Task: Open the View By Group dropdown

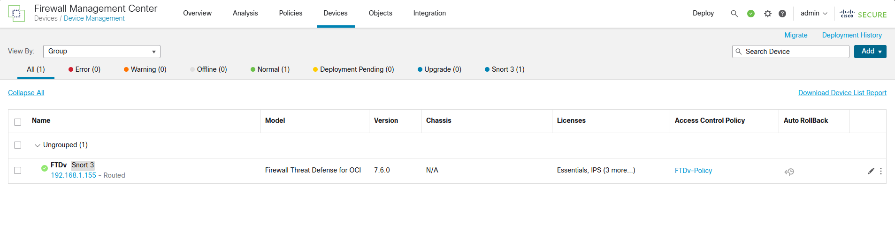Action: (x=102, y=52)
